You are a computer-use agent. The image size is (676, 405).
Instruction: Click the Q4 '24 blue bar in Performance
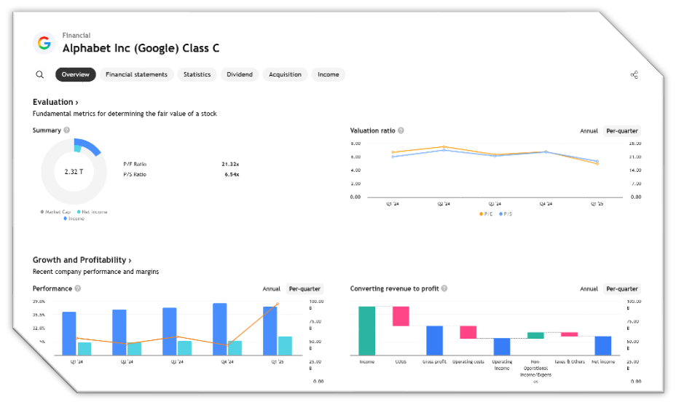(220, 329)
